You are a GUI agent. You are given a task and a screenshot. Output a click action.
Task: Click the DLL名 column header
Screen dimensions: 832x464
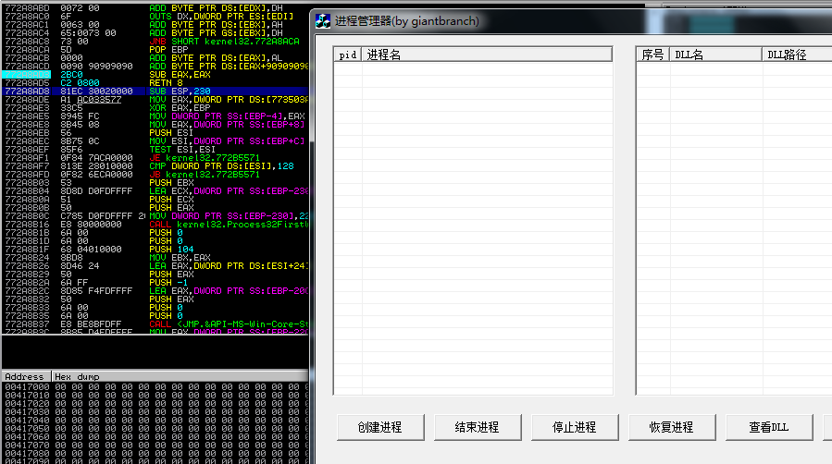(x=715, y=55)
